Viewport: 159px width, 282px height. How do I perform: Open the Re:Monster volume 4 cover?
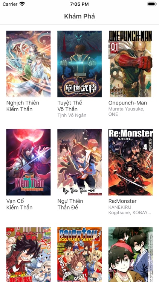coord(130,162)
